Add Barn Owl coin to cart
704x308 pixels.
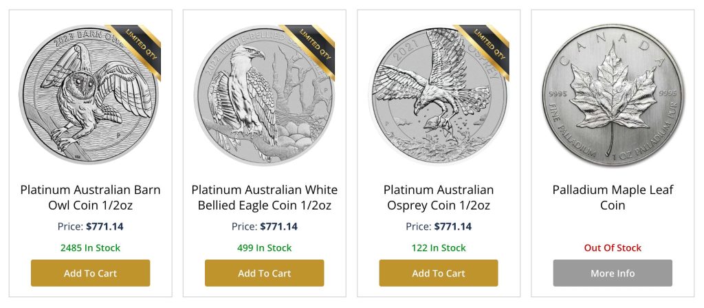click(x=91, y=273)
